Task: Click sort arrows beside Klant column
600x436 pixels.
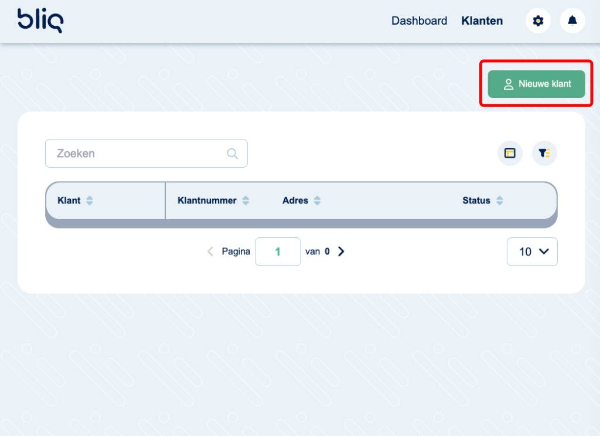Action: click(x=90, y=200)
